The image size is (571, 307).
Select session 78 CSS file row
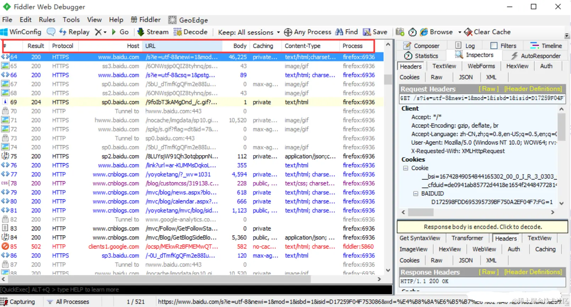pyautogui.click(x=192, y=183)
